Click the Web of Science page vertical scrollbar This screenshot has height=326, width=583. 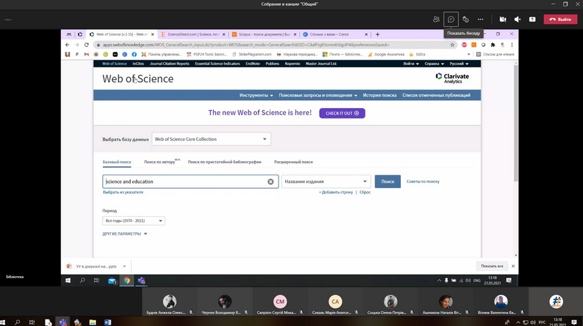(x=516, y=122)
